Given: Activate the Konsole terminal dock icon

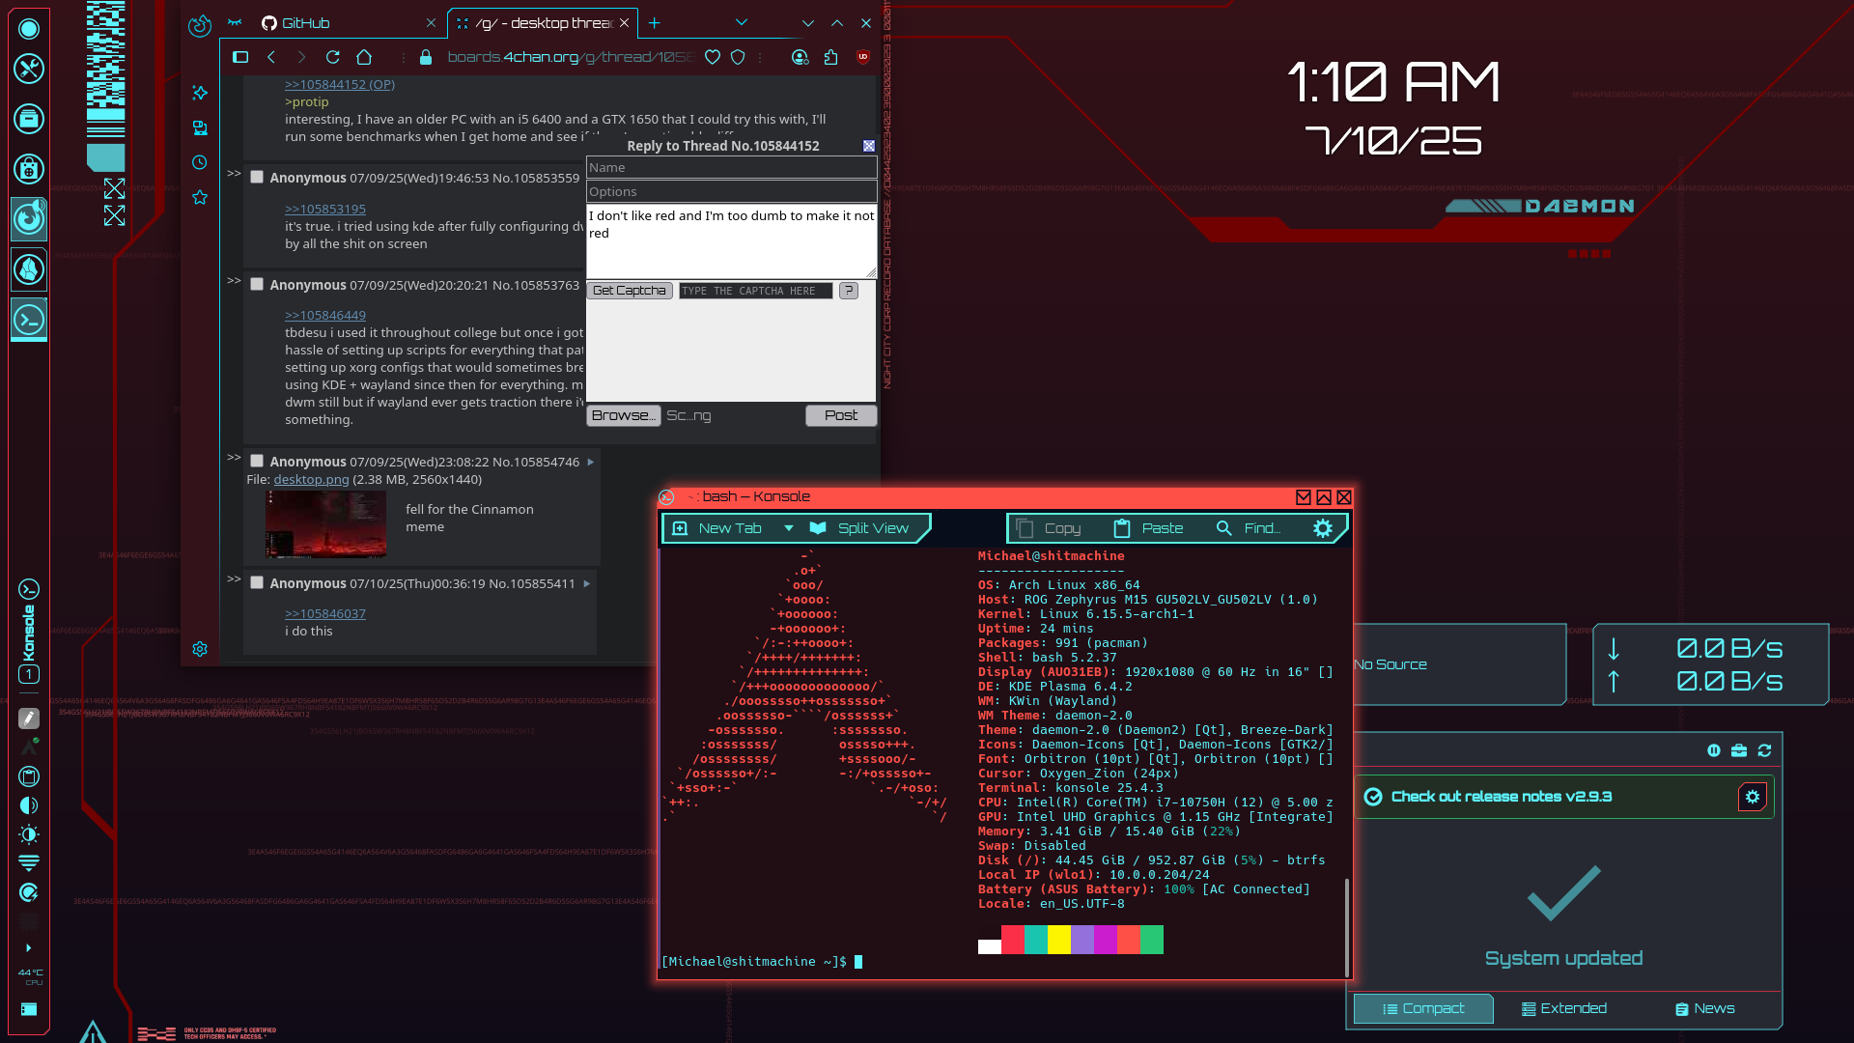Looking at the screenshot, I should (29, 320).
